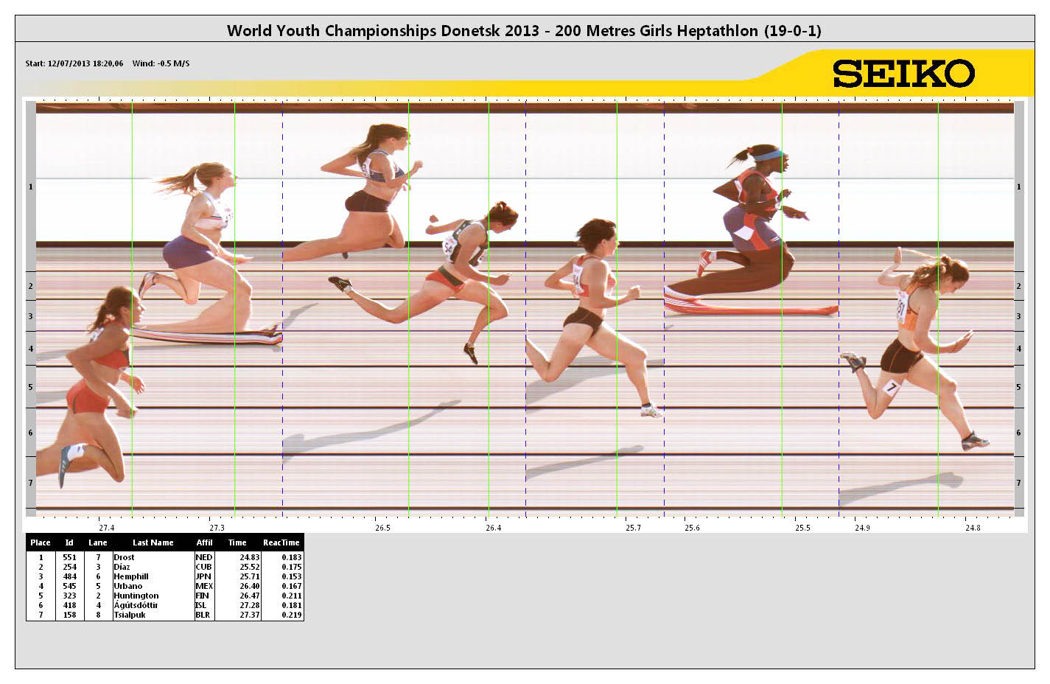Click the Place column header
The height and width of the screenshot is (684, 1050).
41,542
